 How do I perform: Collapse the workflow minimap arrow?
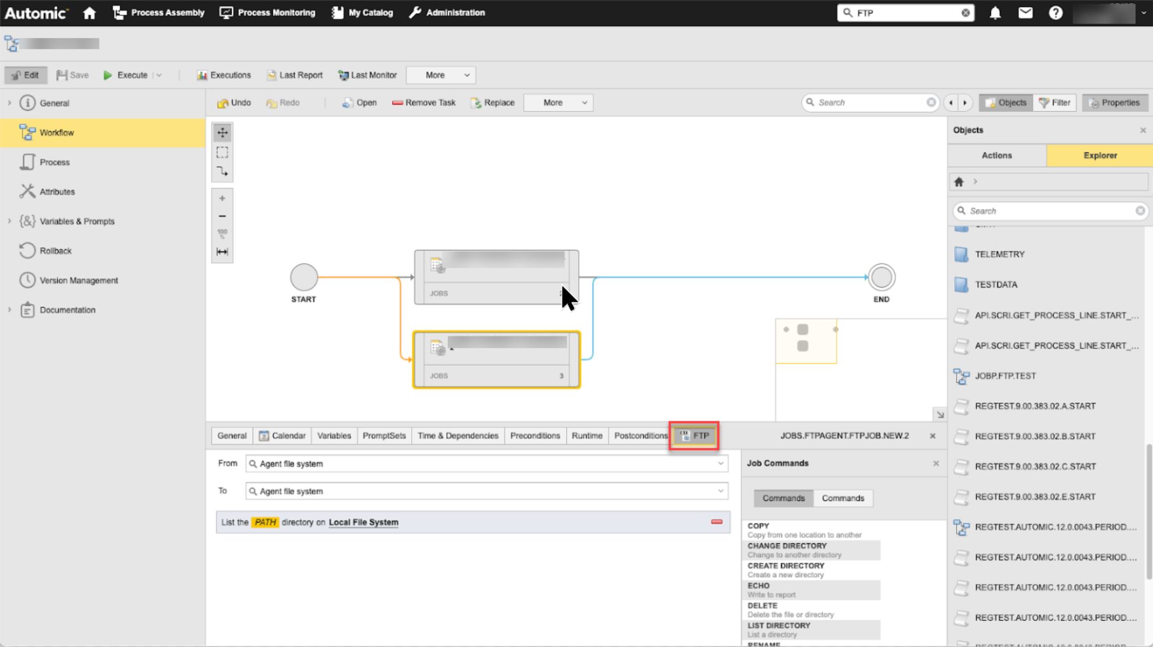(940, 415)
